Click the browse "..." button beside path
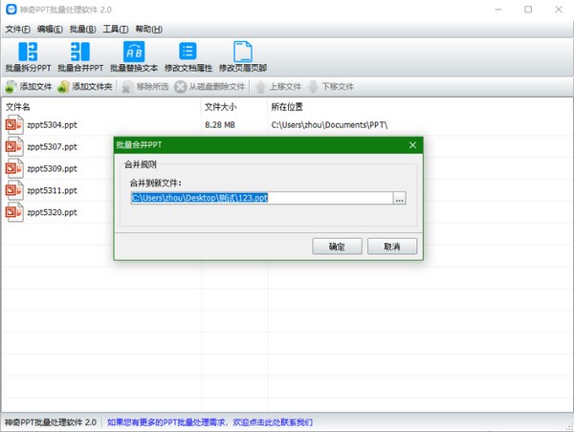This screenshot has height=432, width=574. [x=400, y=199]
